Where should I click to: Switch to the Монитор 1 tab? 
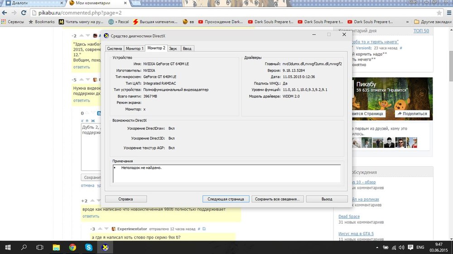134,48
